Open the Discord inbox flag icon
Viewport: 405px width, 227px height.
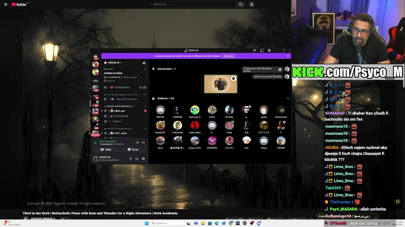(x=255, y=50)
